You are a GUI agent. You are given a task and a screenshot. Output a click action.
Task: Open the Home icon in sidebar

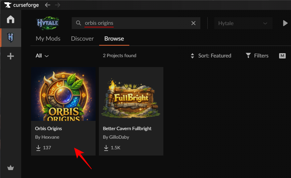[11, 19]
